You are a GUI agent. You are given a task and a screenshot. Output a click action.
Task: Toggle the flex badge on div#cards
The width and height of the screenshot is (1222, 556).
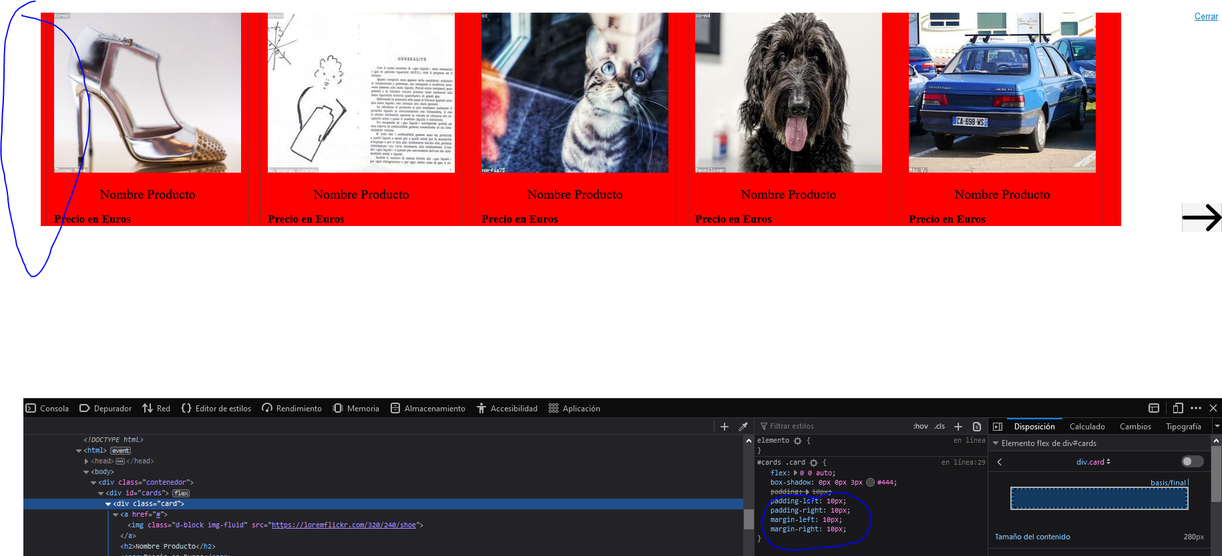click(x=181, y=493)
